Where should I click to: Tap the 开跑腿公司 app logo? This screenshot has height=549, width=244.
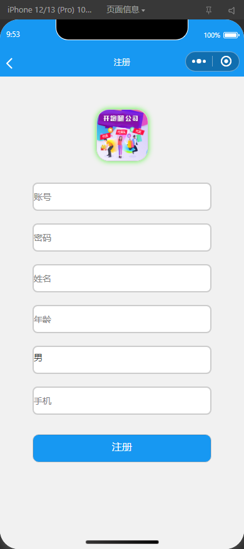(x=122, y=135)
